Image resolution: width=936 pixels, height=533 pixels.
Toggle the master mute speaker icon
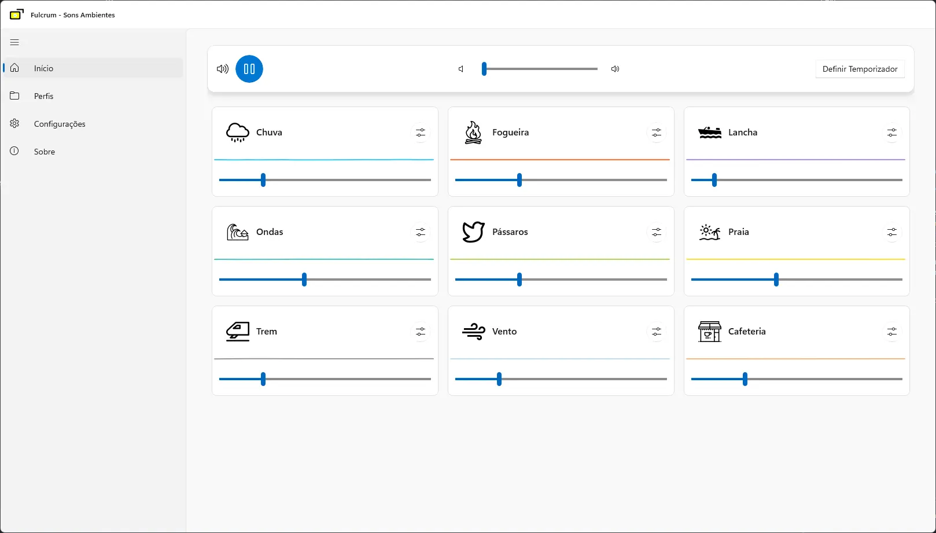click(x=222, y=69)
